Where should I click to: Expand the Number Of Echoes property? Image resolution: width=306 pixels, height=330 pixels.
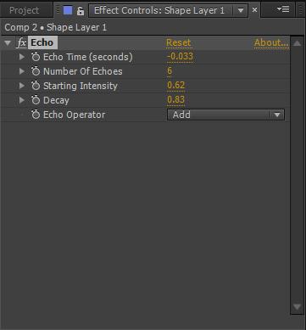[x=22, y=71]
